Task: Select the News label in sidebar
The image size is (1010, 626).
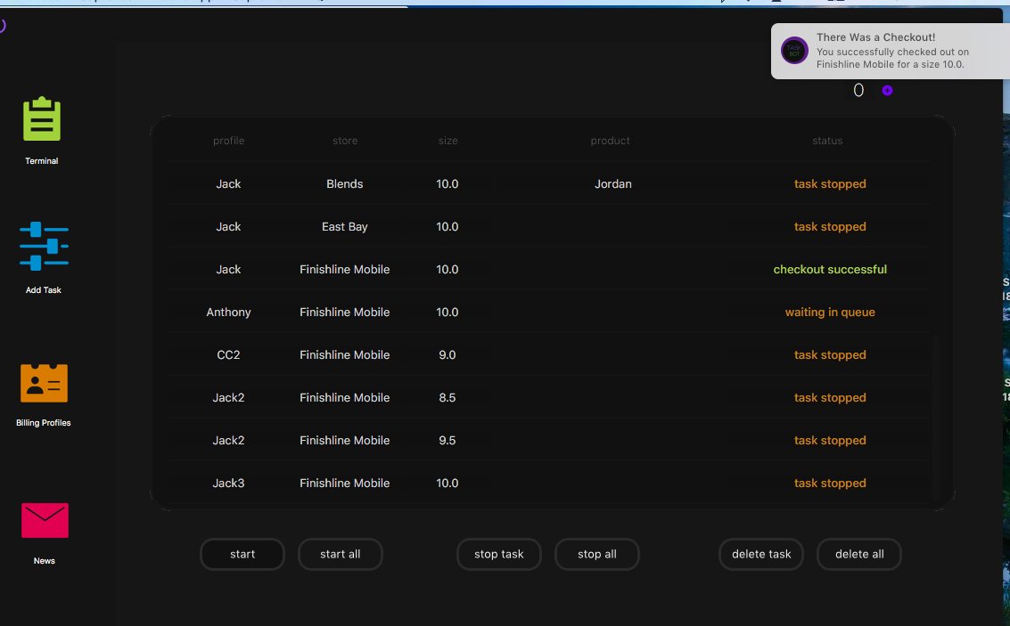Action: point(44,561)
